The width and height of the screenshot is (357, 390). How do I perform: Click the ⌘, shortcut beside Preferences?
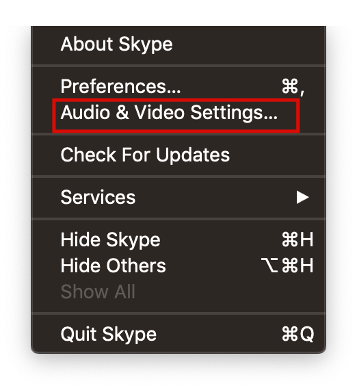[293, 87]
